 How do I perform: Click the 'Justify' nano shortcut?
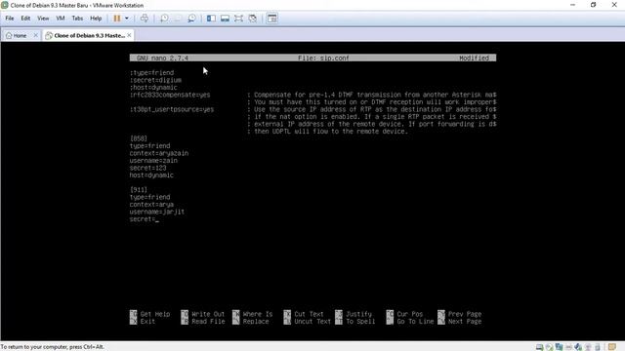click(x=354, y=314)
